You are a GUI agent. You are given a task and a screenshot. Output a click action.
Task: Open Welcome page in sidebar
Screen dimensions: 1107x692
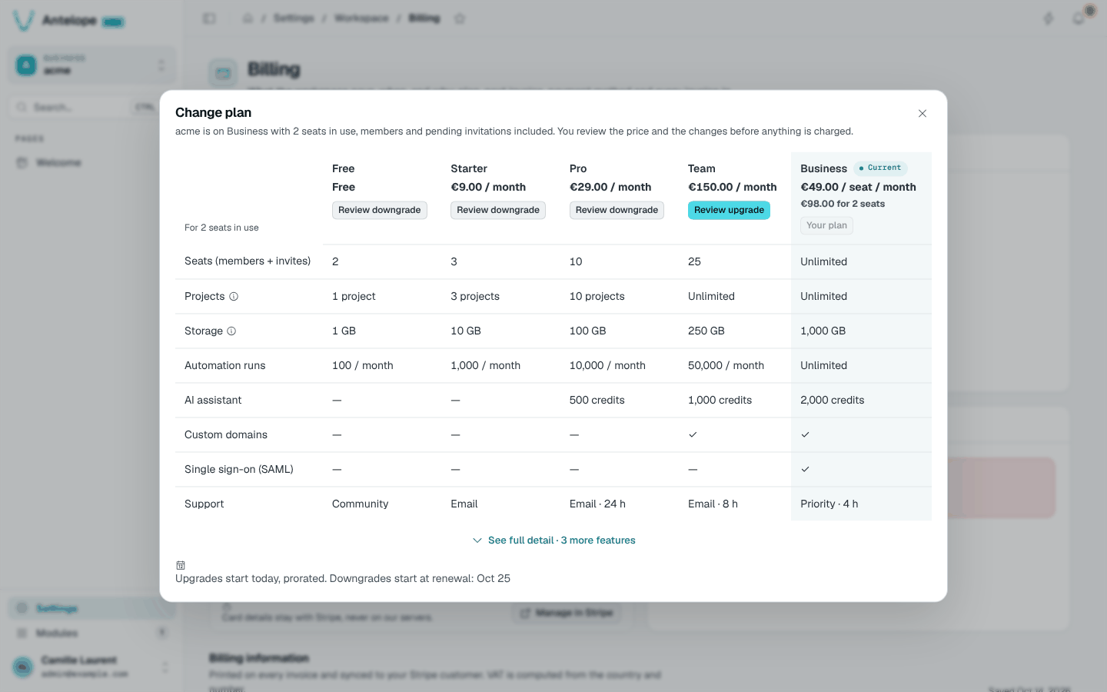pos(92,163)
